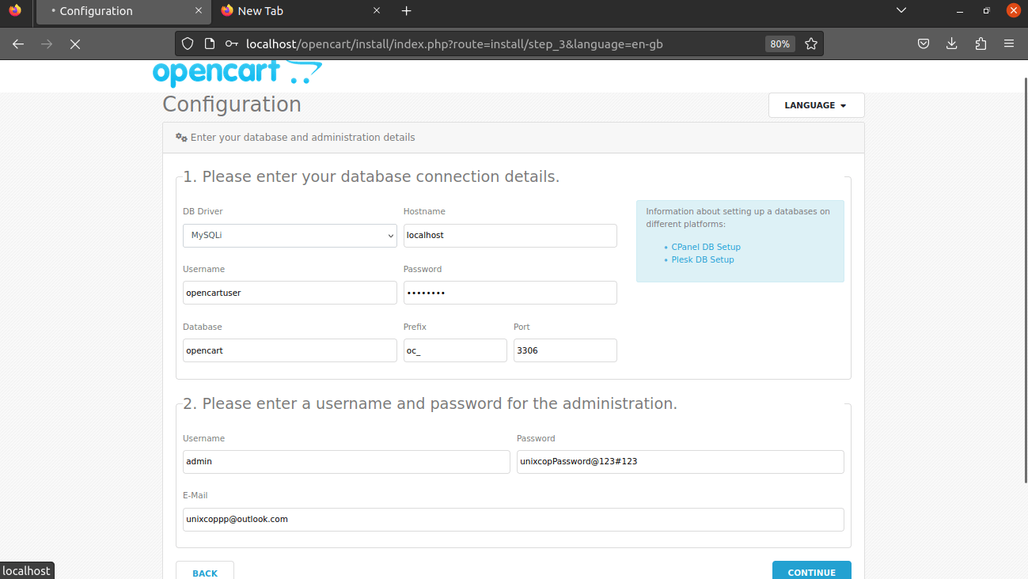Open the Downloads arrow icon
The width and height of the screenshot is (1028, 579).
(952, 44)
